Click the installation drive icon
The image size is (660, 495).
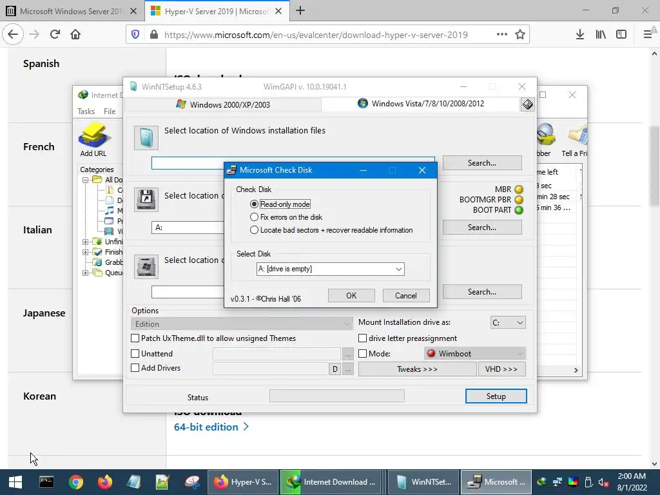[146, 266]
